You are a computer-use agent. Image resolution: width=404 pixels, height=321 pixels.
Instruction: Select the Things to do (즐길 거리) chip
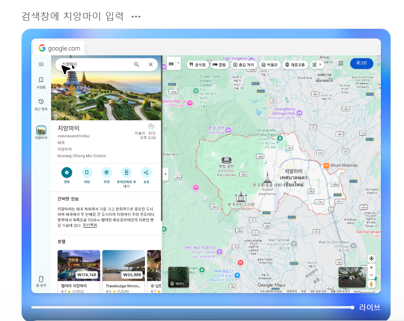(244, 64)
